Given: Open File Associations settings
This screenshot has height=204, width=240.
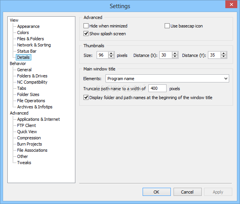Looking at the screenshot, I should click(32, 150).
